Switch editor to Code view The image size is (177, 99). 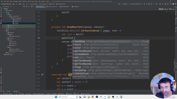(161, 9)
